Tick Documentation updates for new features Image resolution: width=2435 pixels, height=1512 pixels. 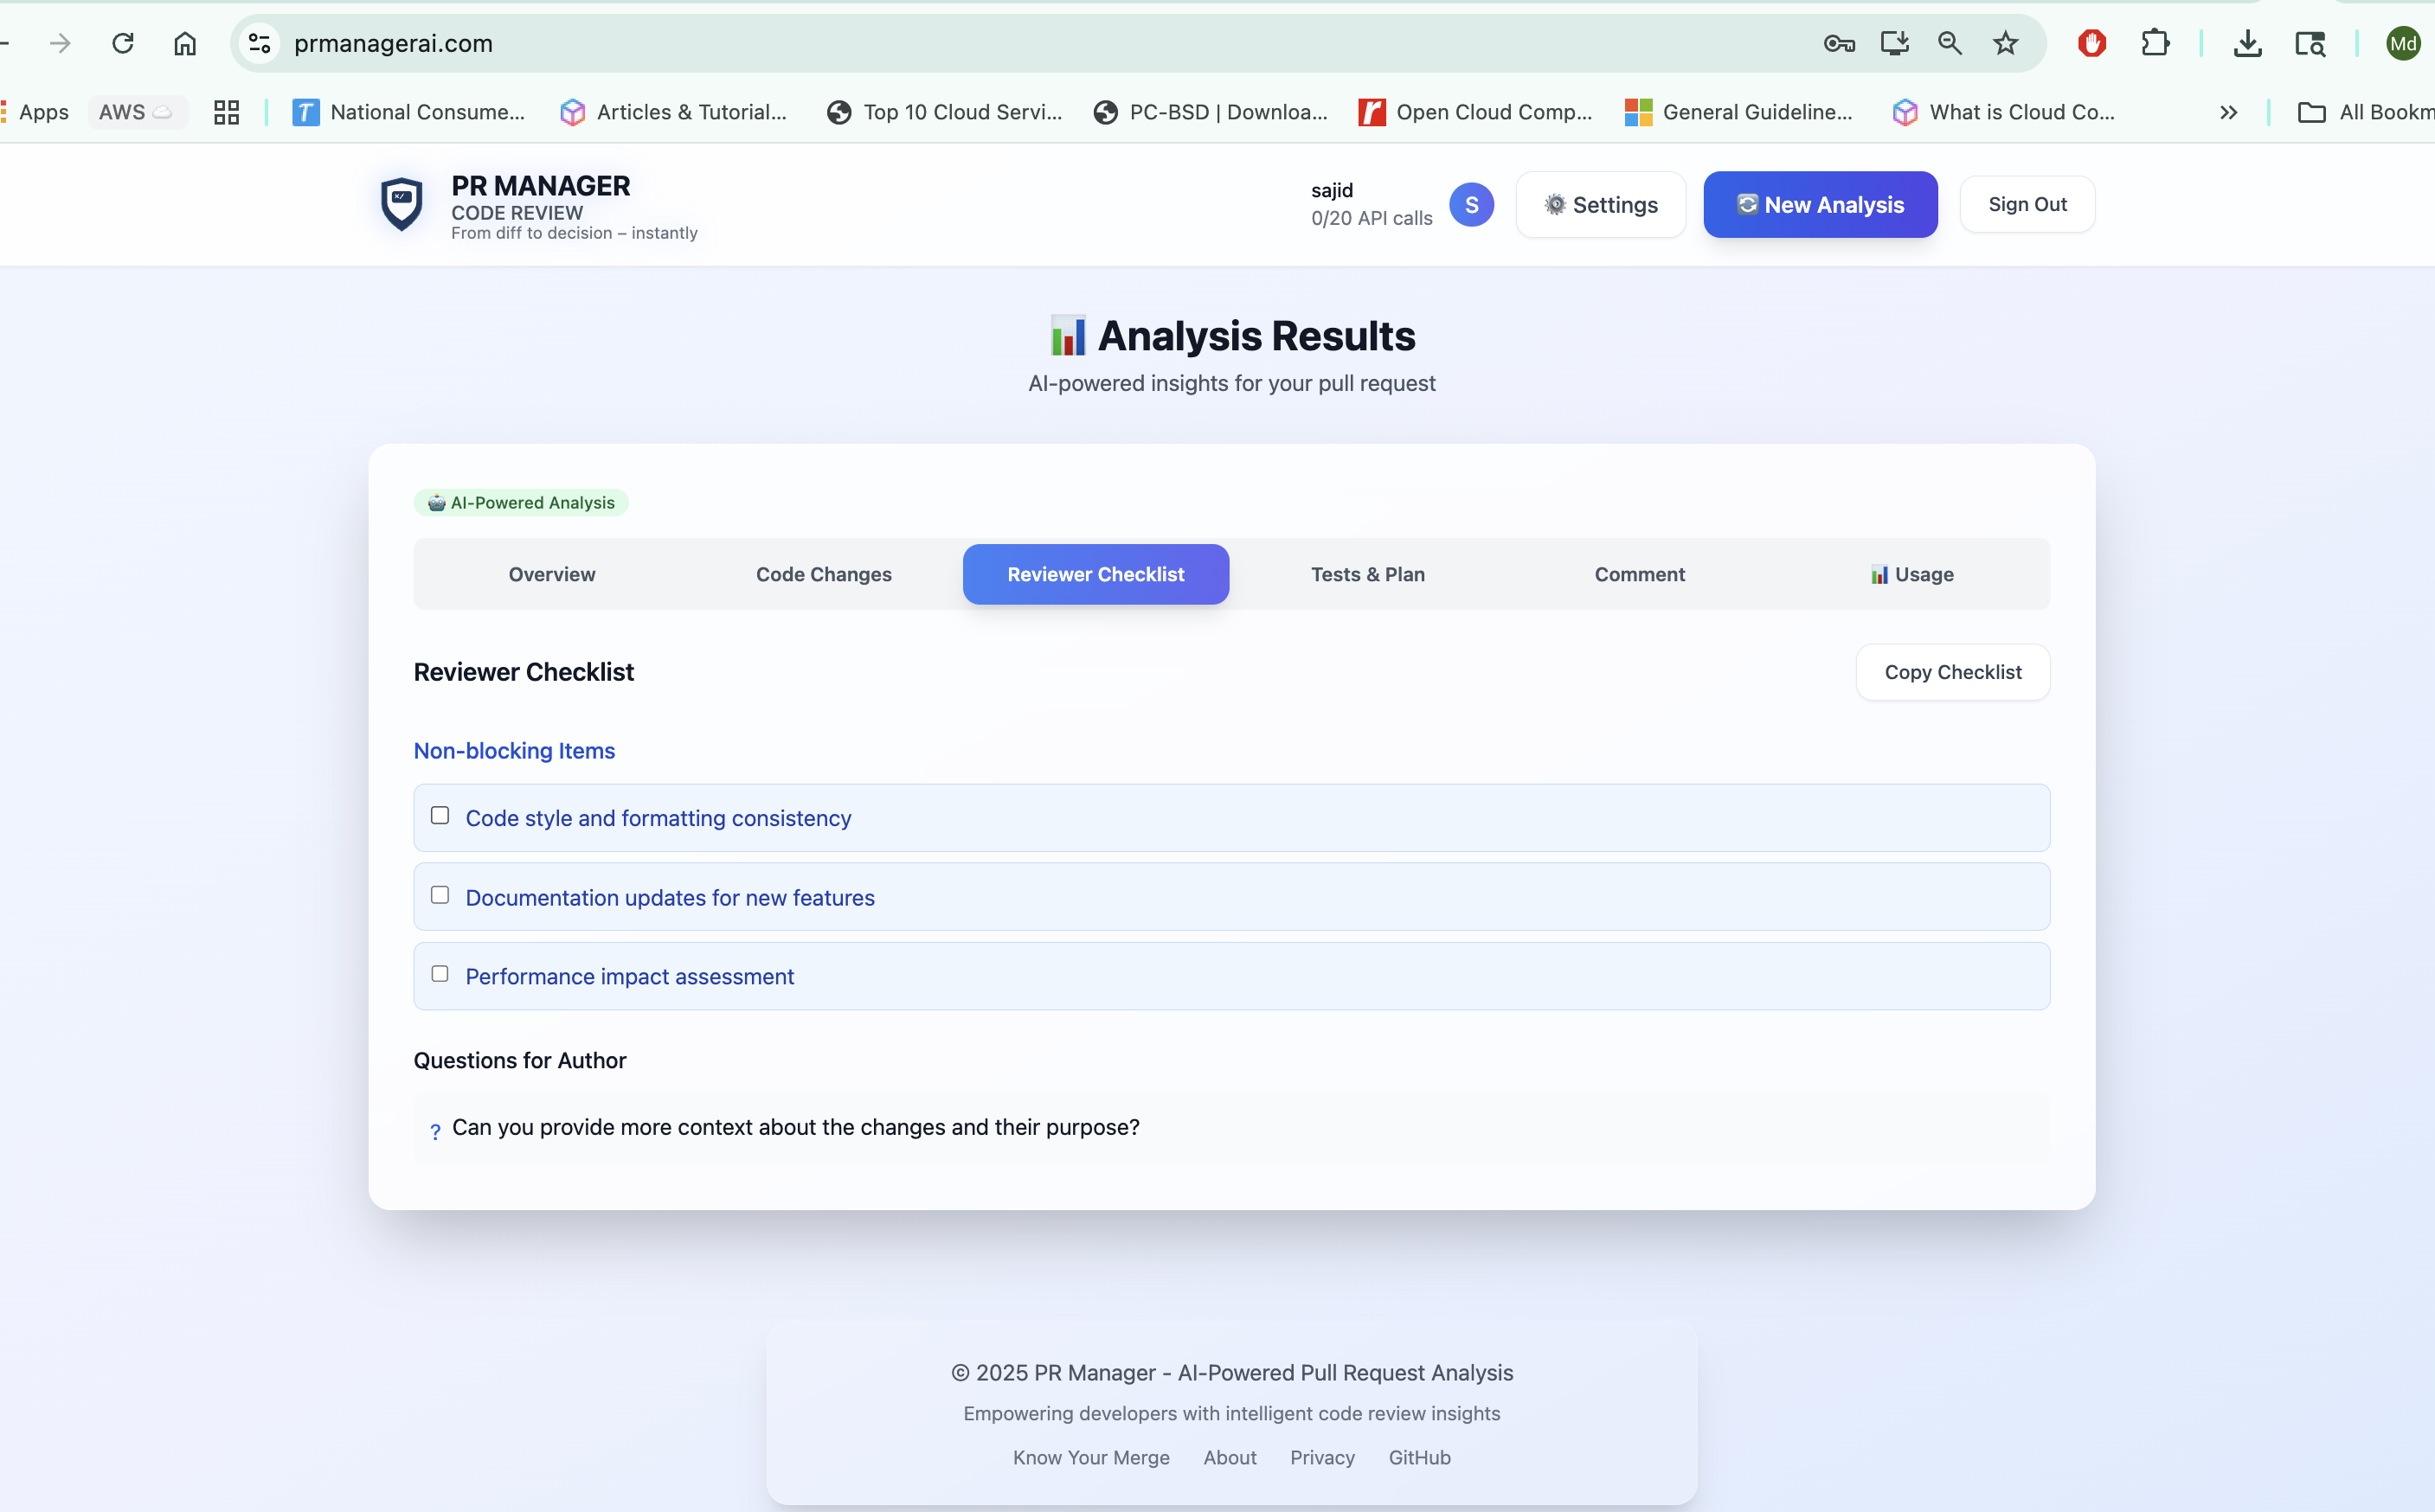pos(440,895)
